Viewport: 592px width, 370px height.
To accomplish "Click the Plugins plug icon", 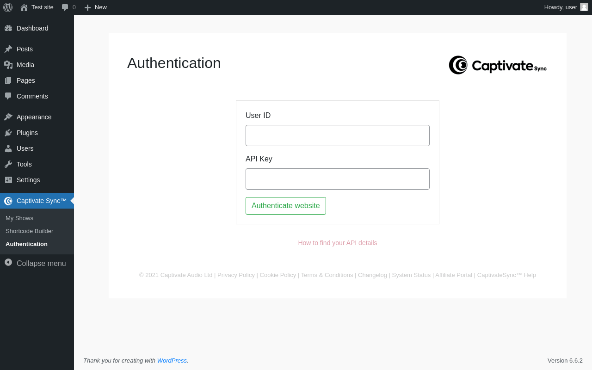I will click(8, 133).
